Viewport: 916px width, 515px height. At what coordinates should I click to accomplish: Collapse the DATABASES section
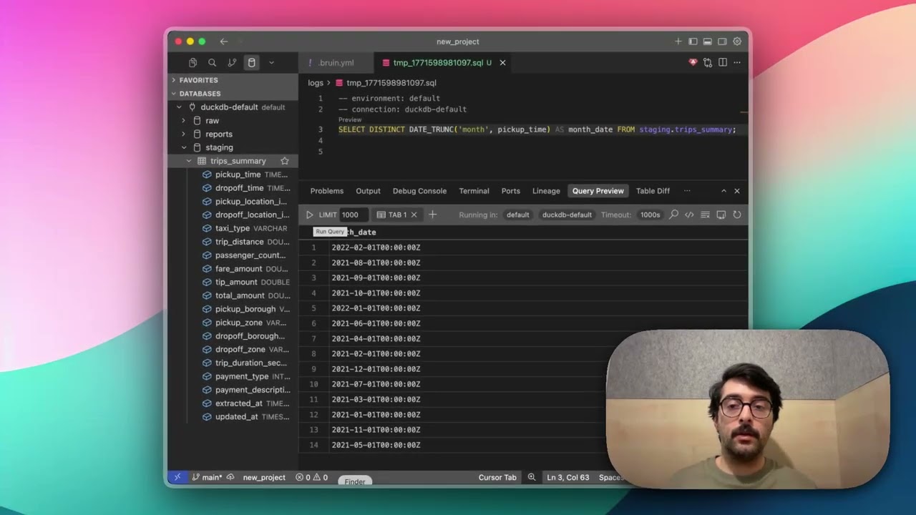pos(233,94)
